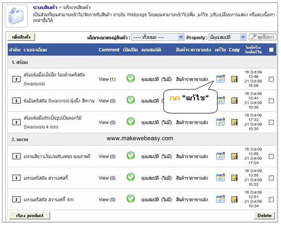Click the edit pencil icon for แหวนคริสตัล สวารอฟสกี้ 4m

pyautogui.click(x=220, y=199)
